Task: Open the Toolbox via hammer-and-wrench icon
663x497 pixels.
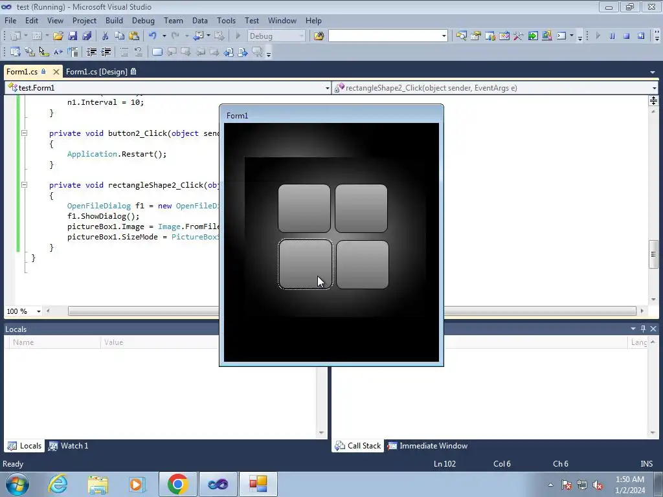Action: (519, 36)
